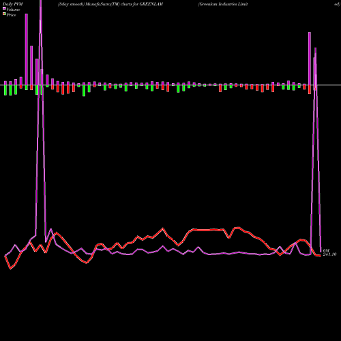341x341 pixels.
Task: Click the 0M volume value label
Action: (326, 251)
